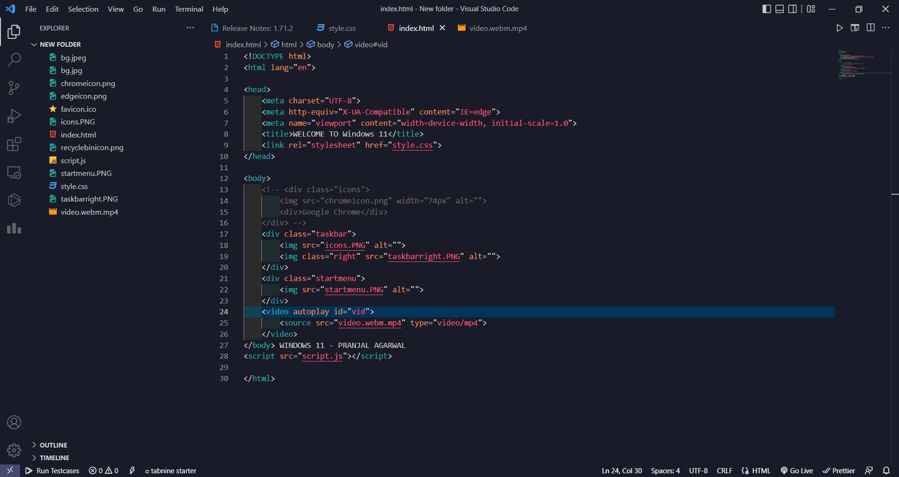Image resolution: width=899 pixels, height=477 pixels.
Task: Click the feedback icon in status bar
Action: click(868, 471)
